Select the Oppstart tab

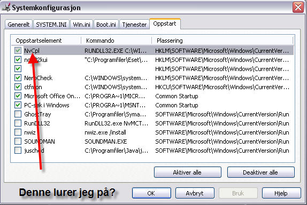click(x=165, y=23)
